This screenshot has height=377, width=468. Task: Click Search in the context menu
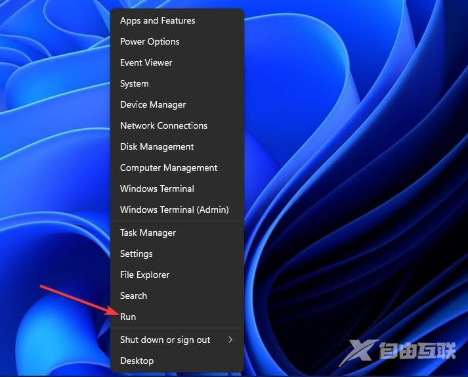point(133,296)
